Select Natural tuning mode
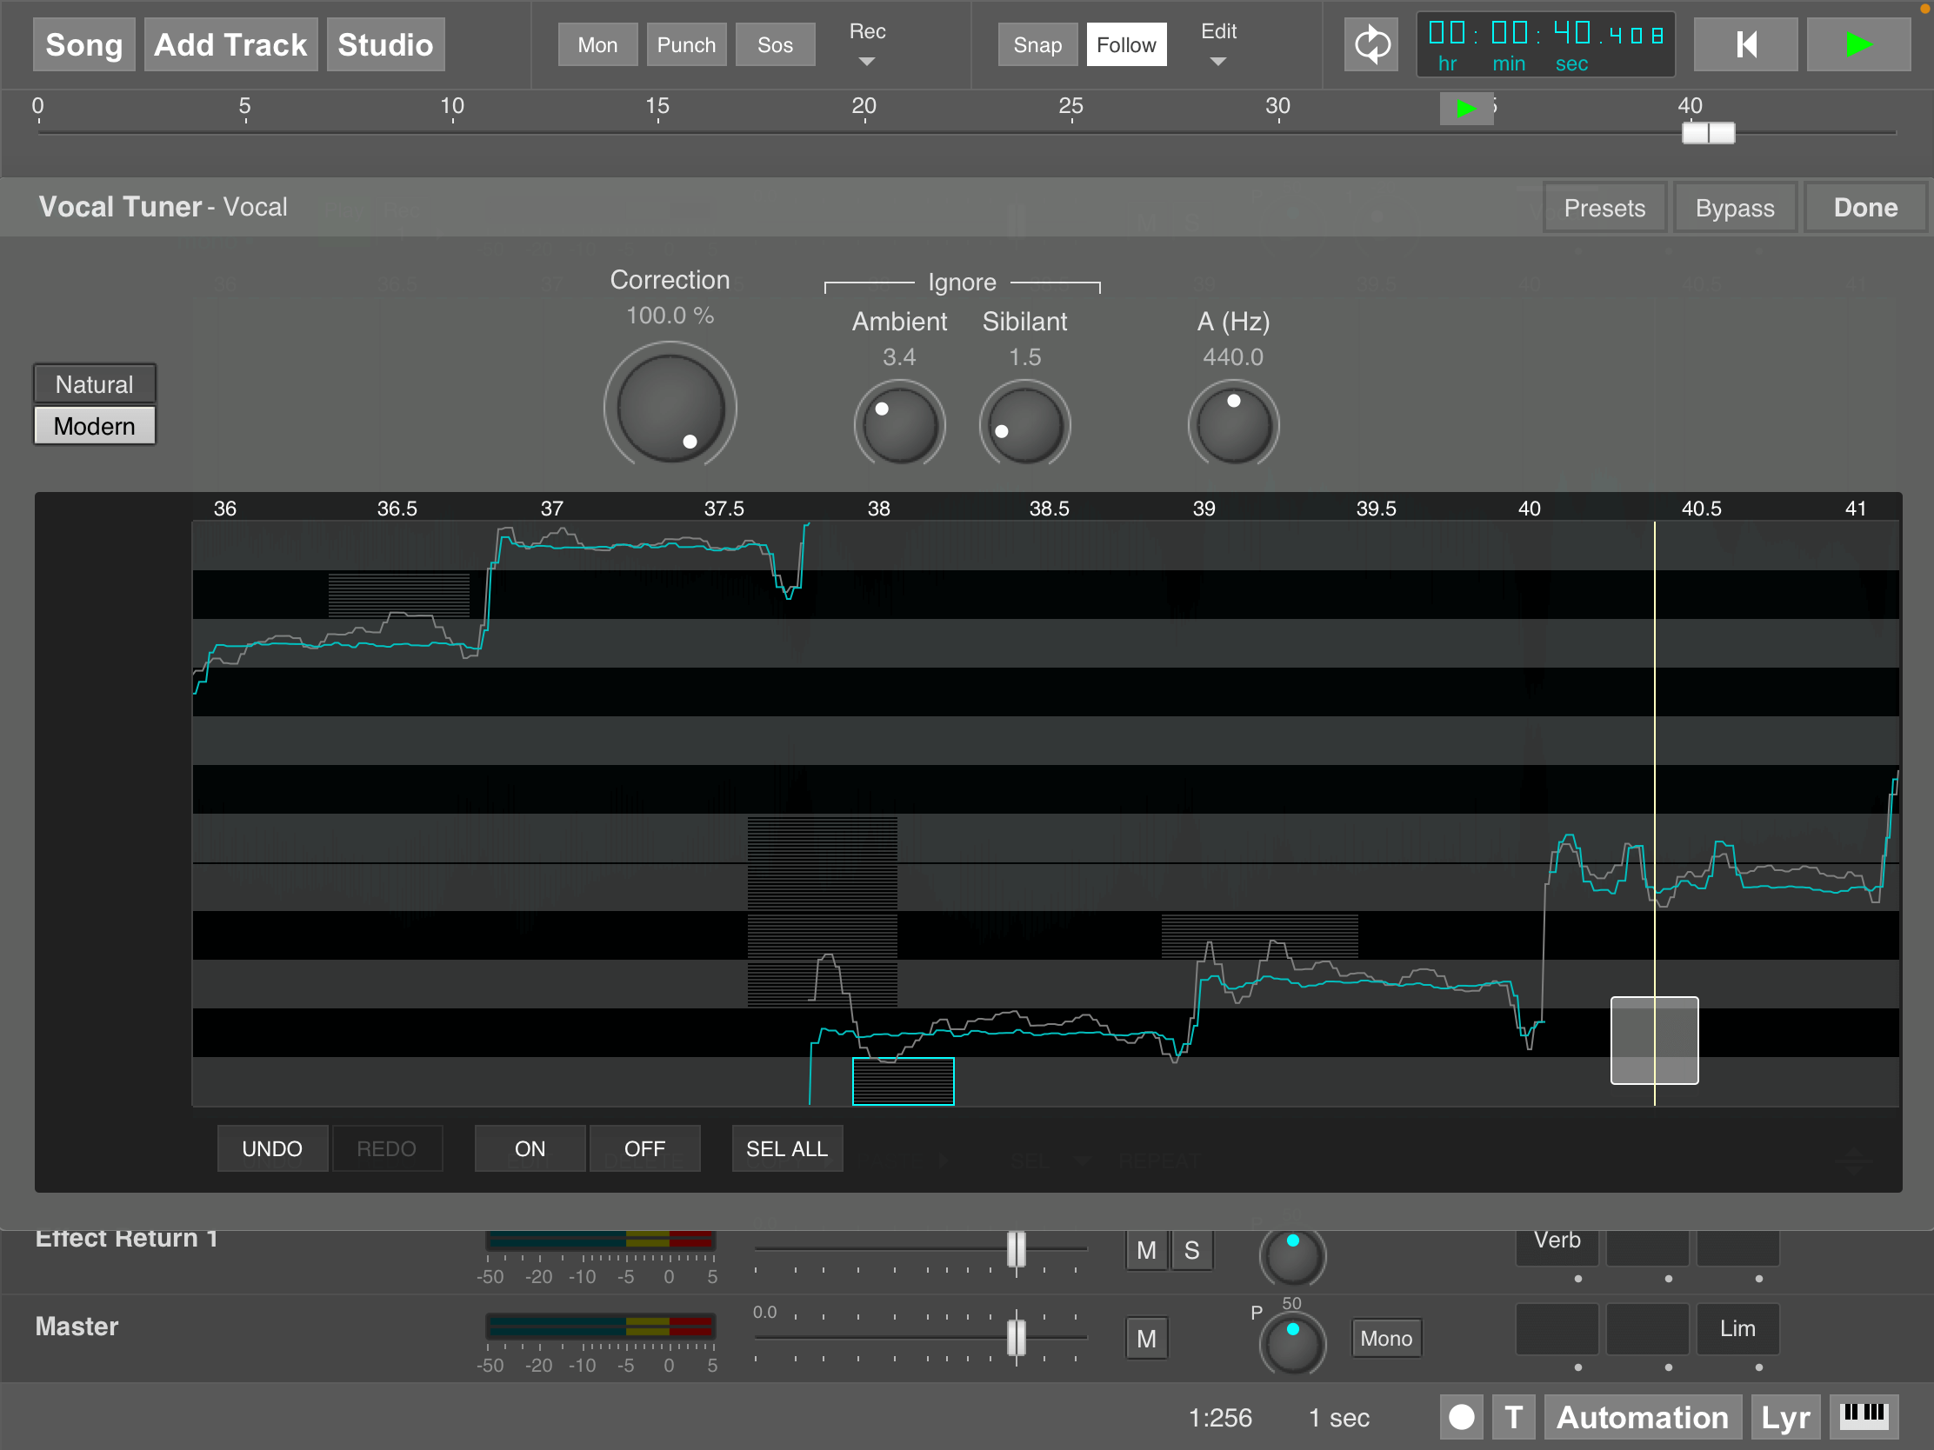 coord(95,383)
